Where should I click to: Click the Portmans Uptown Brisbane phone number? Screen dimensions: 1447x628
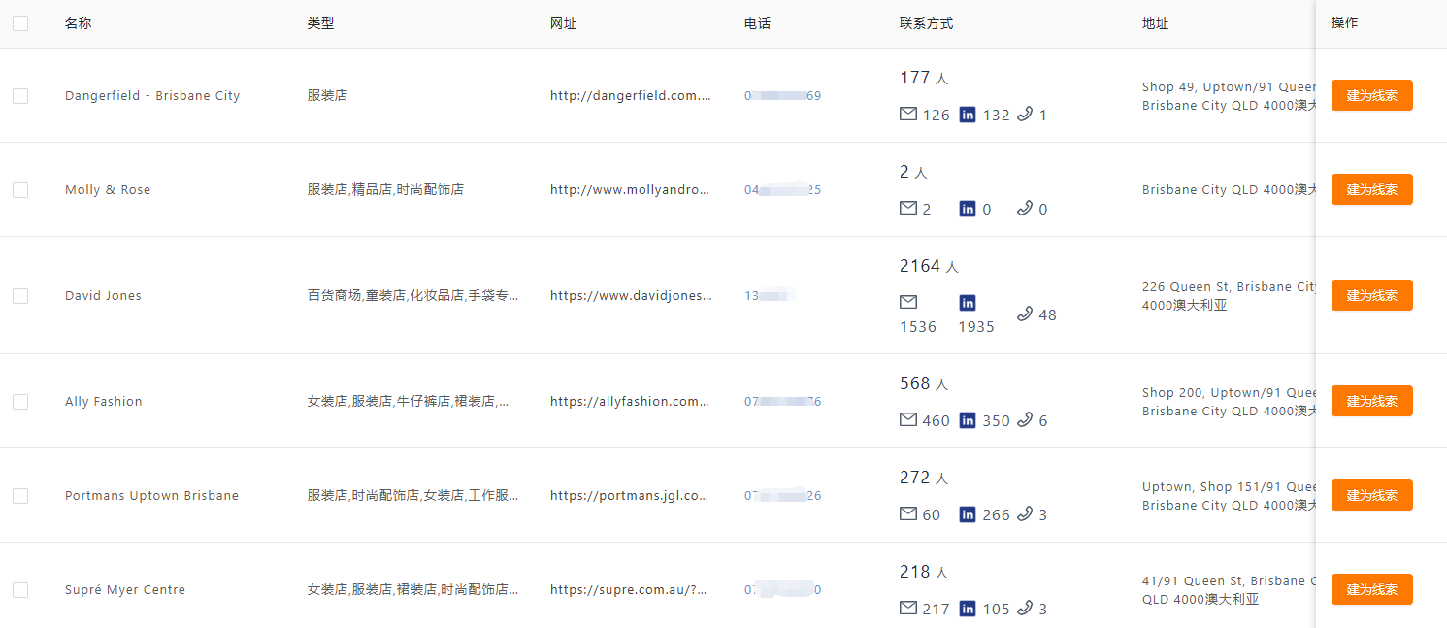point(783,496)
